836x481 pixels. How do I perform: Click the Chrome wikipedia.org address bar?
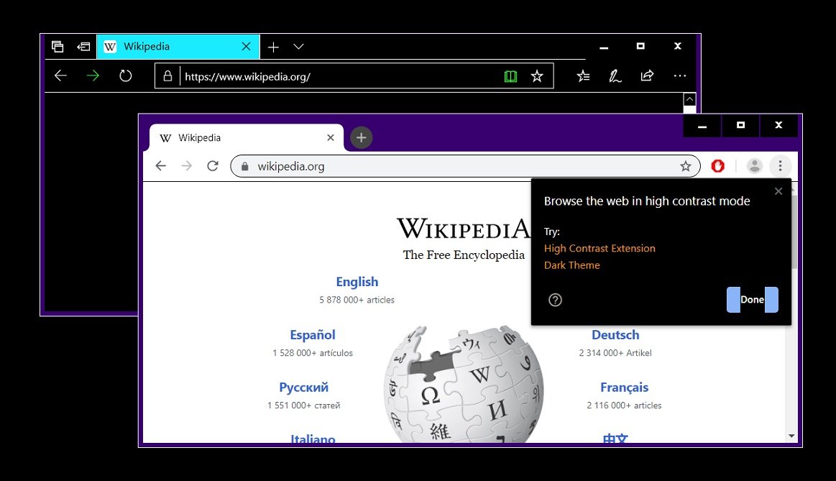[460, 166]
